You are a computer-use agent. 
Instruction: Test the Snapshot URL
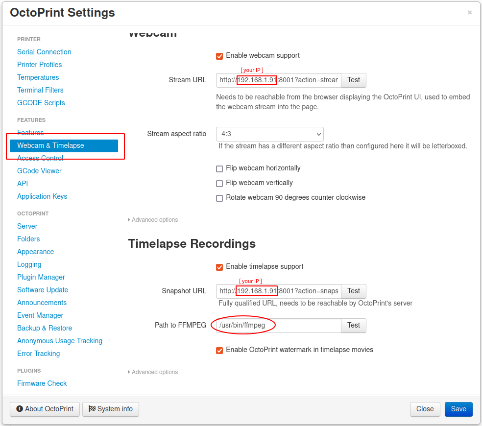click(x=354, y=291)
